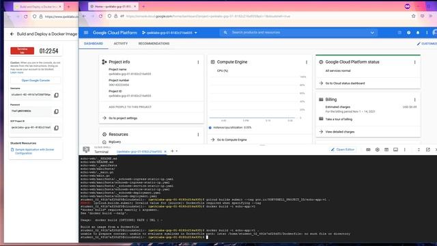Click the Learn more link in Caution note
437x246 pixels.
(x=16, y=73)
